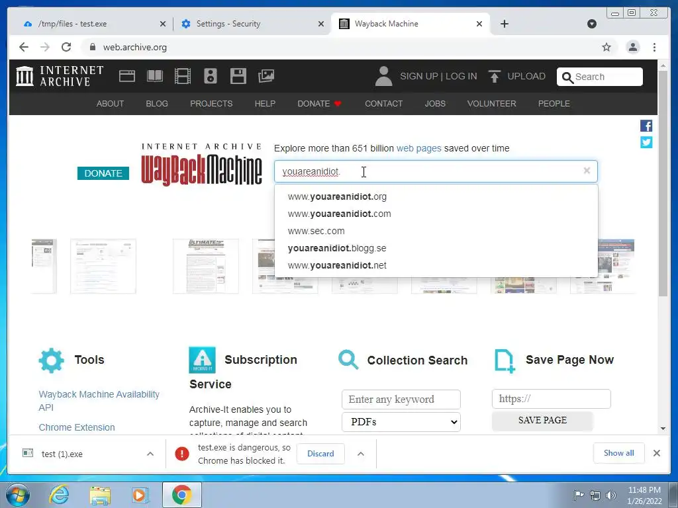Open the Wayback Machine Availability API link
This screenshot has width=678, height=508.
coord(99,401)
